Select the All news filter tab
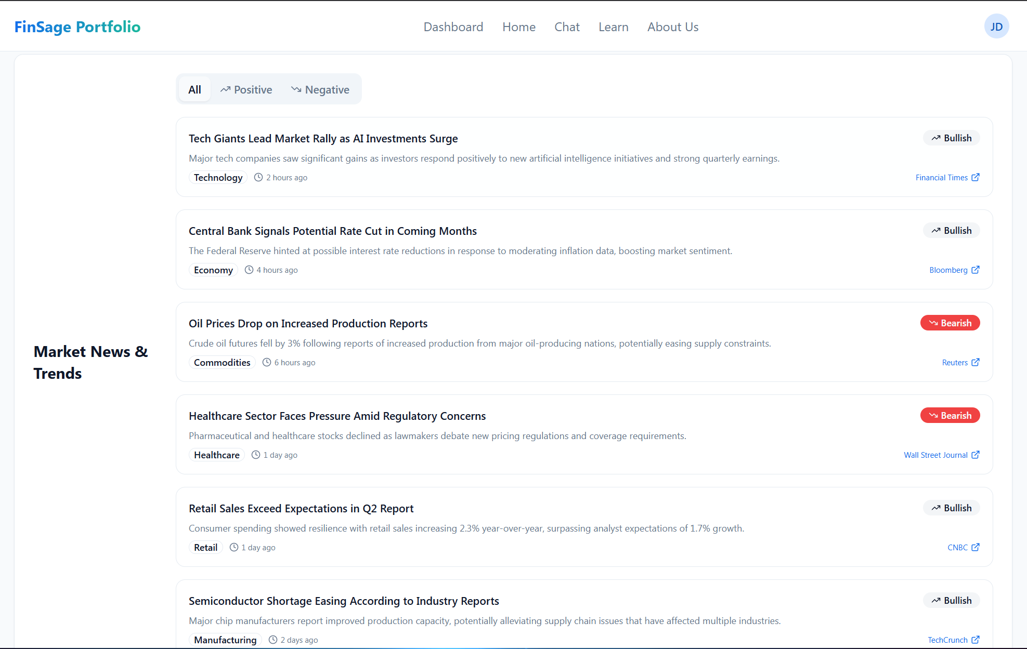The image size is (1027, 649). pyautogui.click(x=194, y=89)
